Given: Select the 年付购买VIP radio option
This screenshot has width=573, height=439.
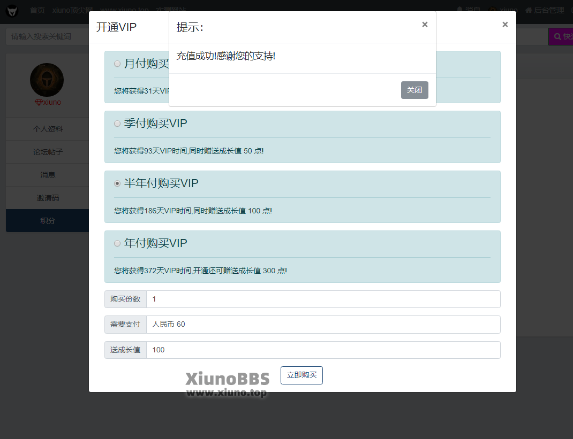Looking at the screenshot, I should click(117, 243).
